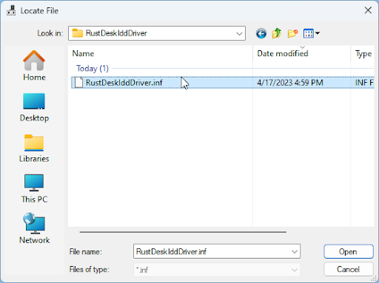Go up one folder level
This screenshot has height=283, width=379.
click(277, 33)
